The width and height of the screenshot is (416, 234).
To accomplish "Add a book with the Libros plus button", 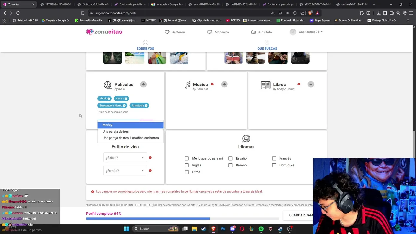I will pos(311,84).
